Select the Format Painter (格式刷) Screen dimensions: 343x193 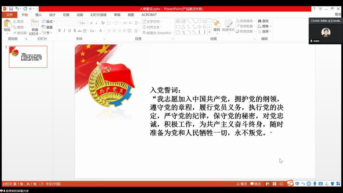(x=19, y=33)
